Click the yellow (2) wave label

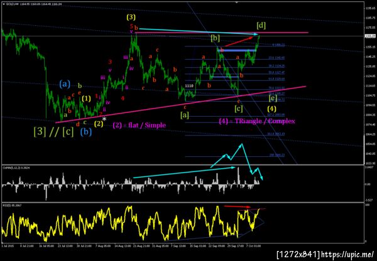[99, 124]
